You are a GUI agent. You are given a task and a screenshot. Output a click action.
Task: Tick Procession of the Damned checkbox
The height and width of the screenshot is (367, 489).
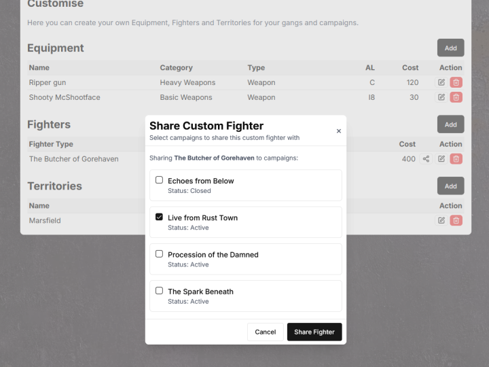(x=159, y=254)
